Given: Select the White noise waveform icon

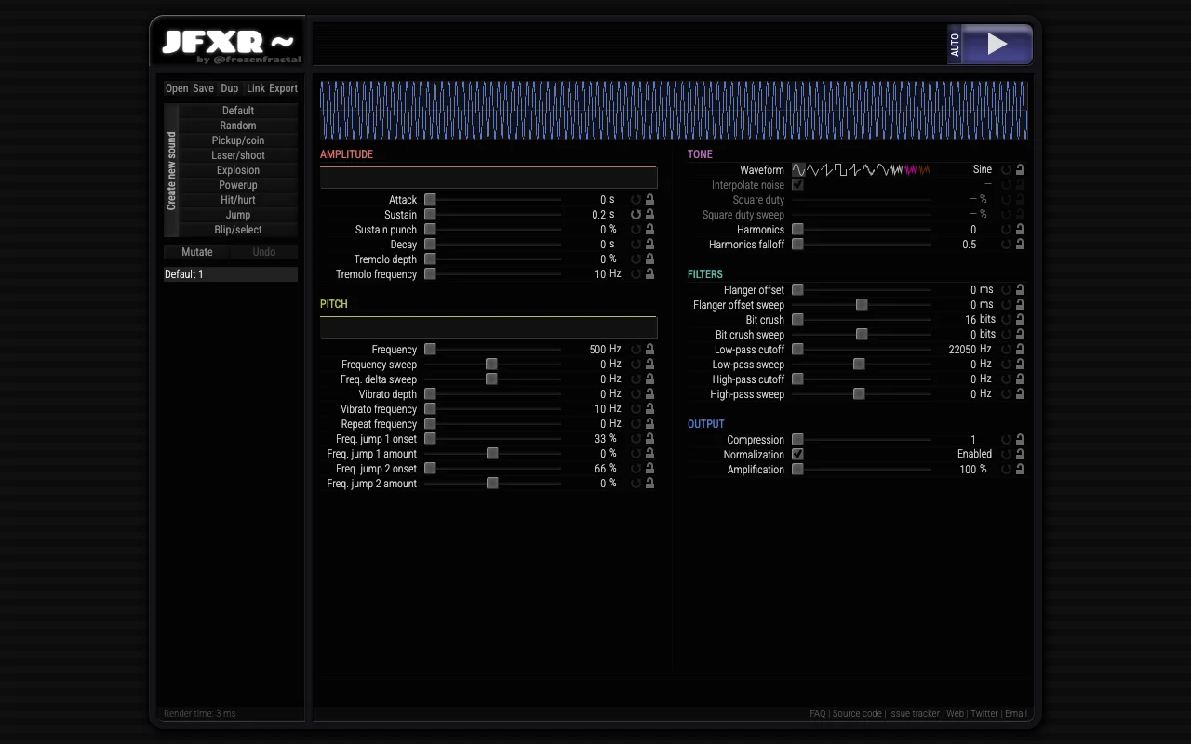Looking at the screenshot, I should tap(896, 170).
